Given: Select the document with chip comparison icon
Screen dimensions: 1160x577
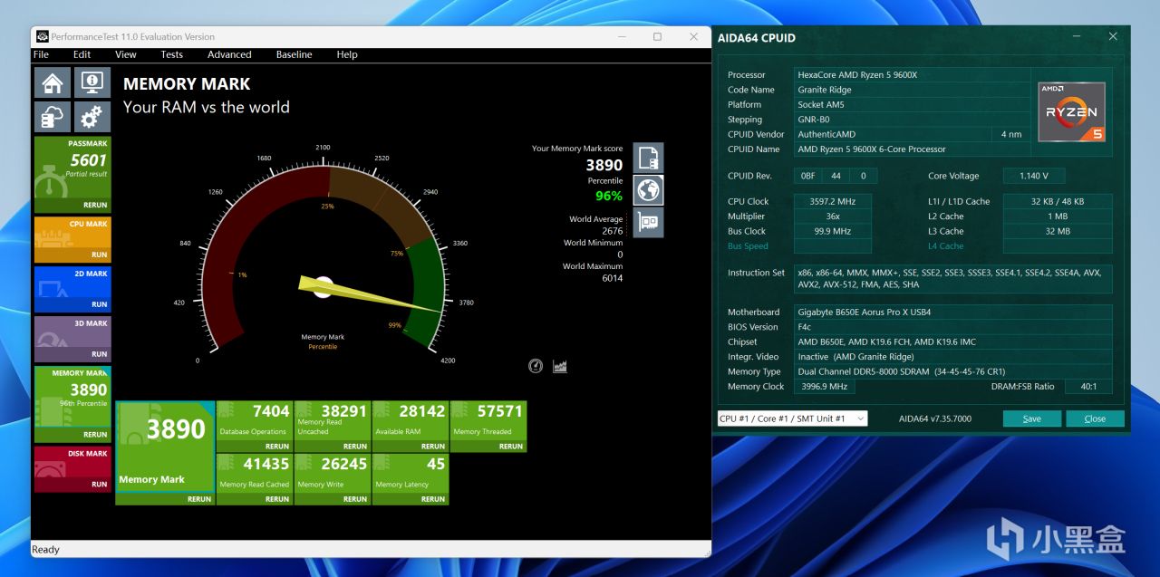Looking at the screenshot, I should click(648, 159).
